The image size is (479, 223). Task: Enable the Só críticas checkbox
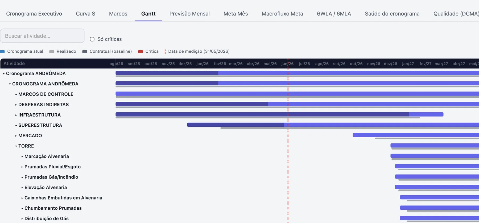[x=92, y=39]
